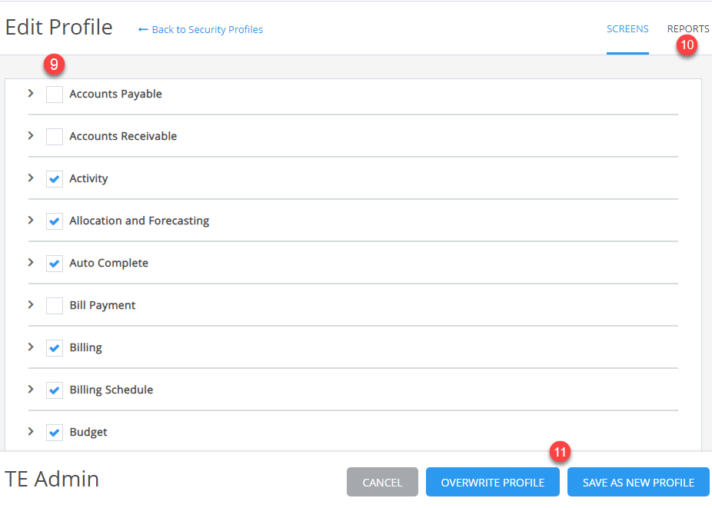The image size is (712, 508).
Task: Expand the Accounts Receivable section
Action: click(x=31, y=136)
